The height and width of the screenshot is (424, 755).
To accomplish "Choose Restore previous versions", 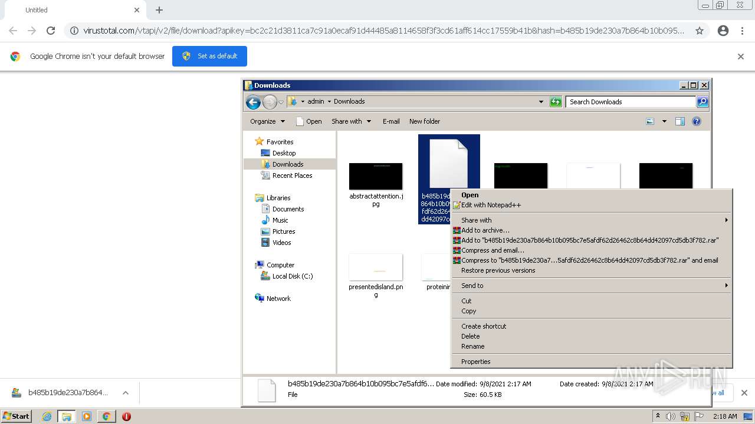I will [x=592, y=270].
